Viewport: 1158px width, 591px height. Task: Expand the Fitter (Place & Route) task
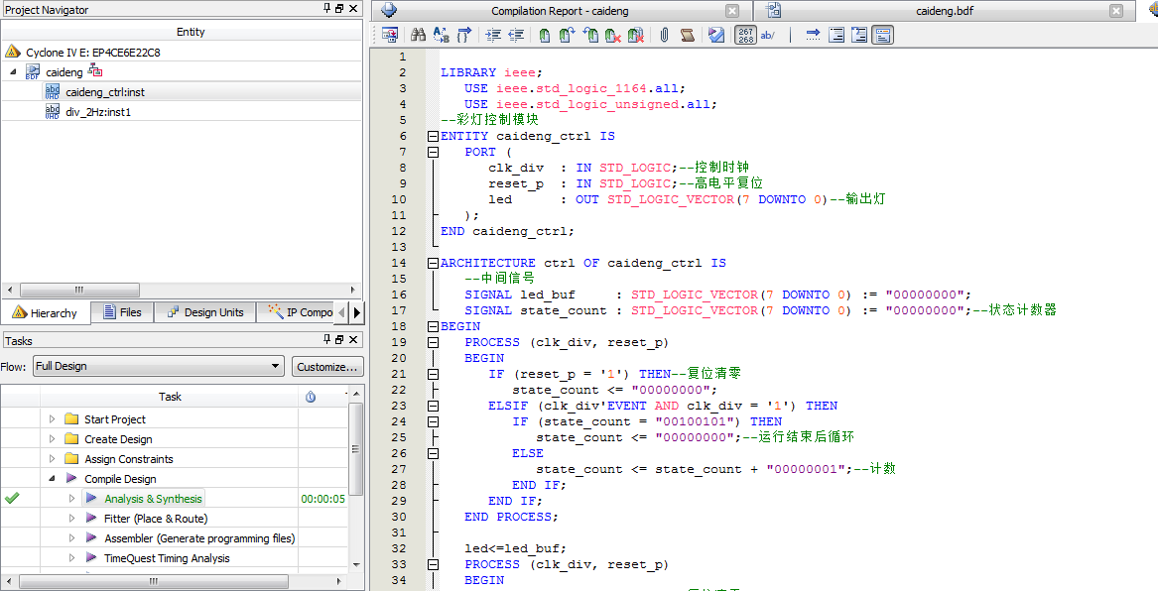click(71, 519)
